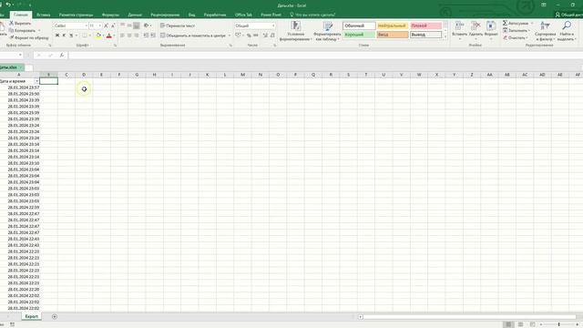
Task: Click Format Painter (Формат по образцу)
Action: [29, 37]
